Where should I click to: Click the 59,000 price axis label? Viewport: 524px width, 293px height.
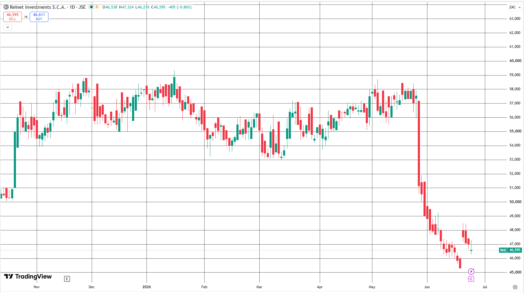point(515,75)
